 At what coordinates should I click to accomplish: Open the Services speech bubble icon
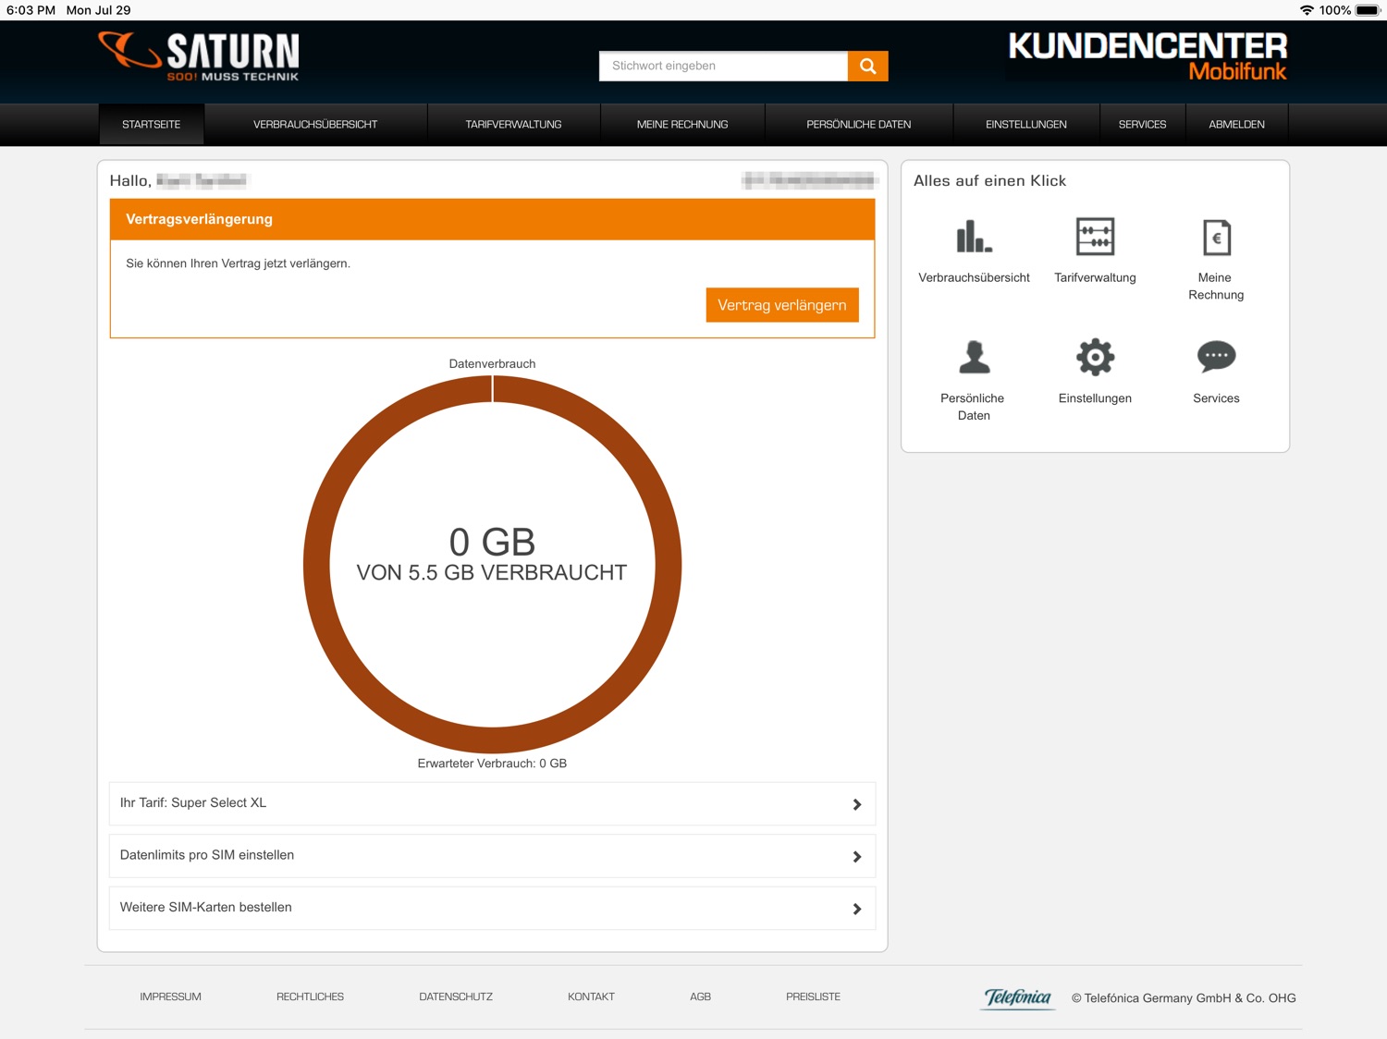pos(1216,356)
